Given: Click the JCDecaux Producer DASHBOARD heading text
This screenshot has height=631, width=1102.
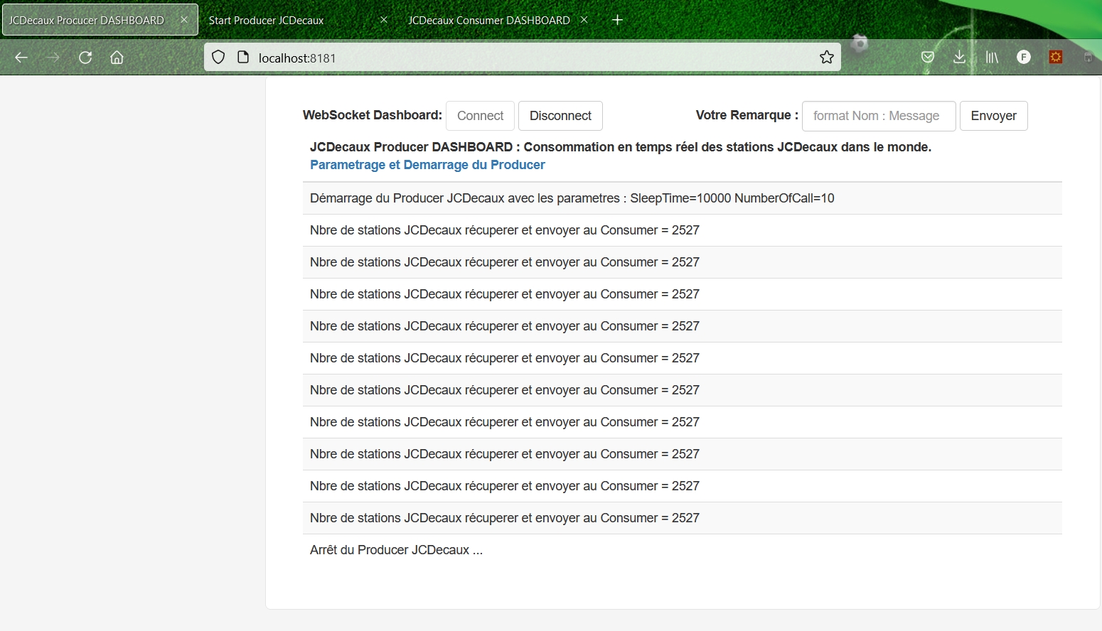Looking at the screenshot, I should (x=621, y=147).
